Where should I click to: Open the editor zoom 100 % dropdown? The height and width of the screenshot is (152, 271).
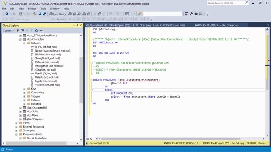tap(96, 139)
